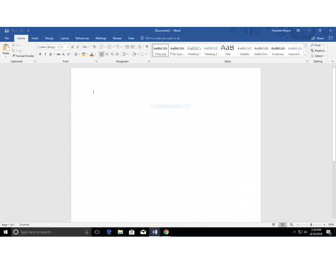
Task: Click Replace in Editing group
Action: point(318,50)
